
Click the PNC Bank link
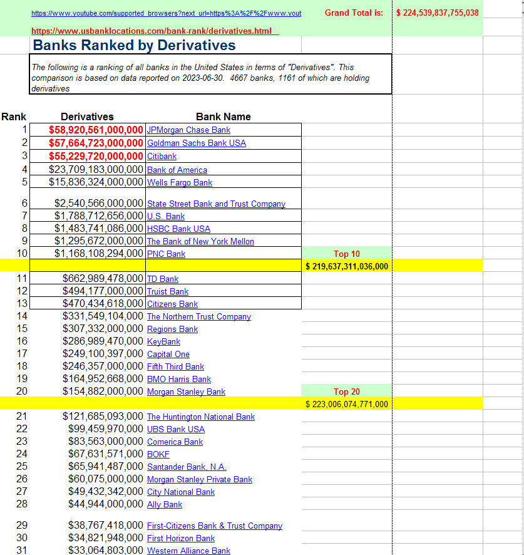[166, 254]
